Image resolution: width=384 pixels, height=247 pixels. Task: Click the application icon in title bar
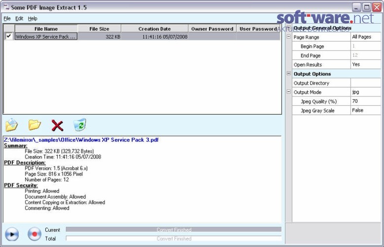pyautogui.click(x=6, y=7)
